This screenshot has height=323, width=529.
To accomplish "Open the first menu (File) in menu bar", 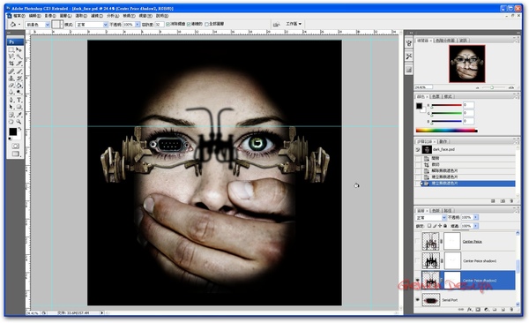I will 19,16.
